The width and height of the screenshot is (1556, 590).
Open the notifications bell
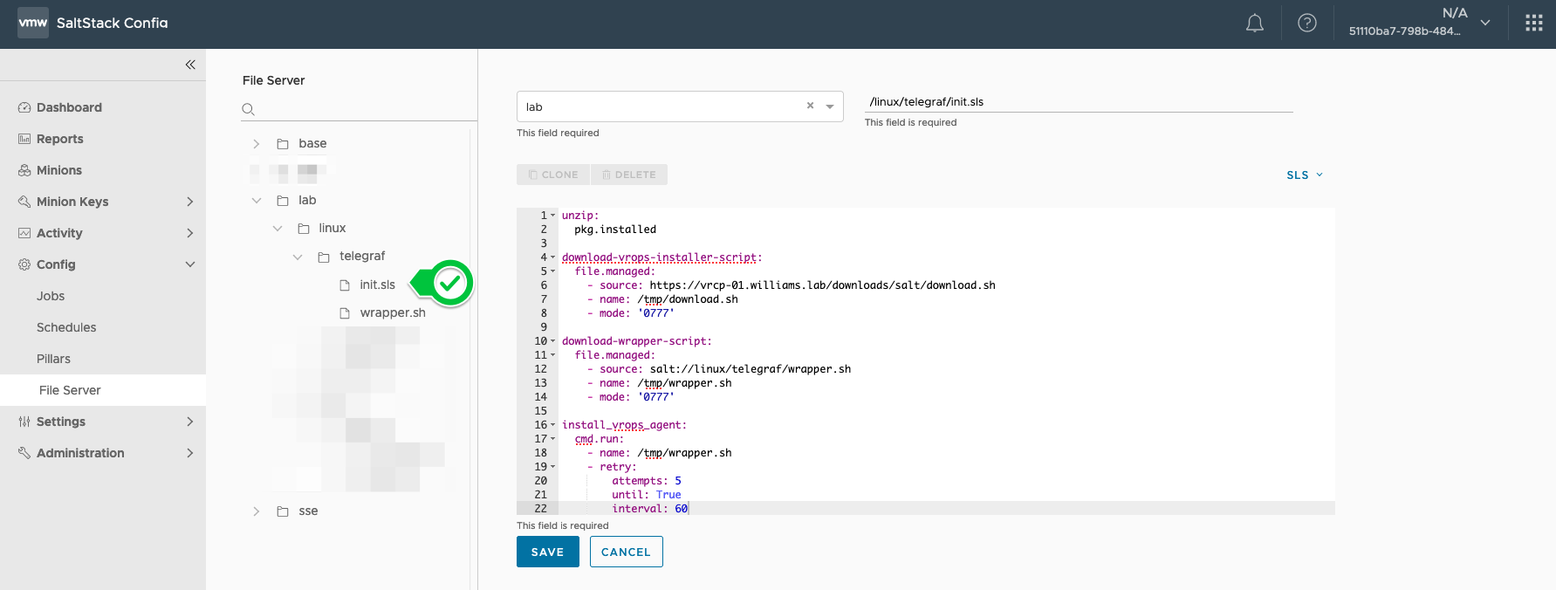coord(1254,24)
